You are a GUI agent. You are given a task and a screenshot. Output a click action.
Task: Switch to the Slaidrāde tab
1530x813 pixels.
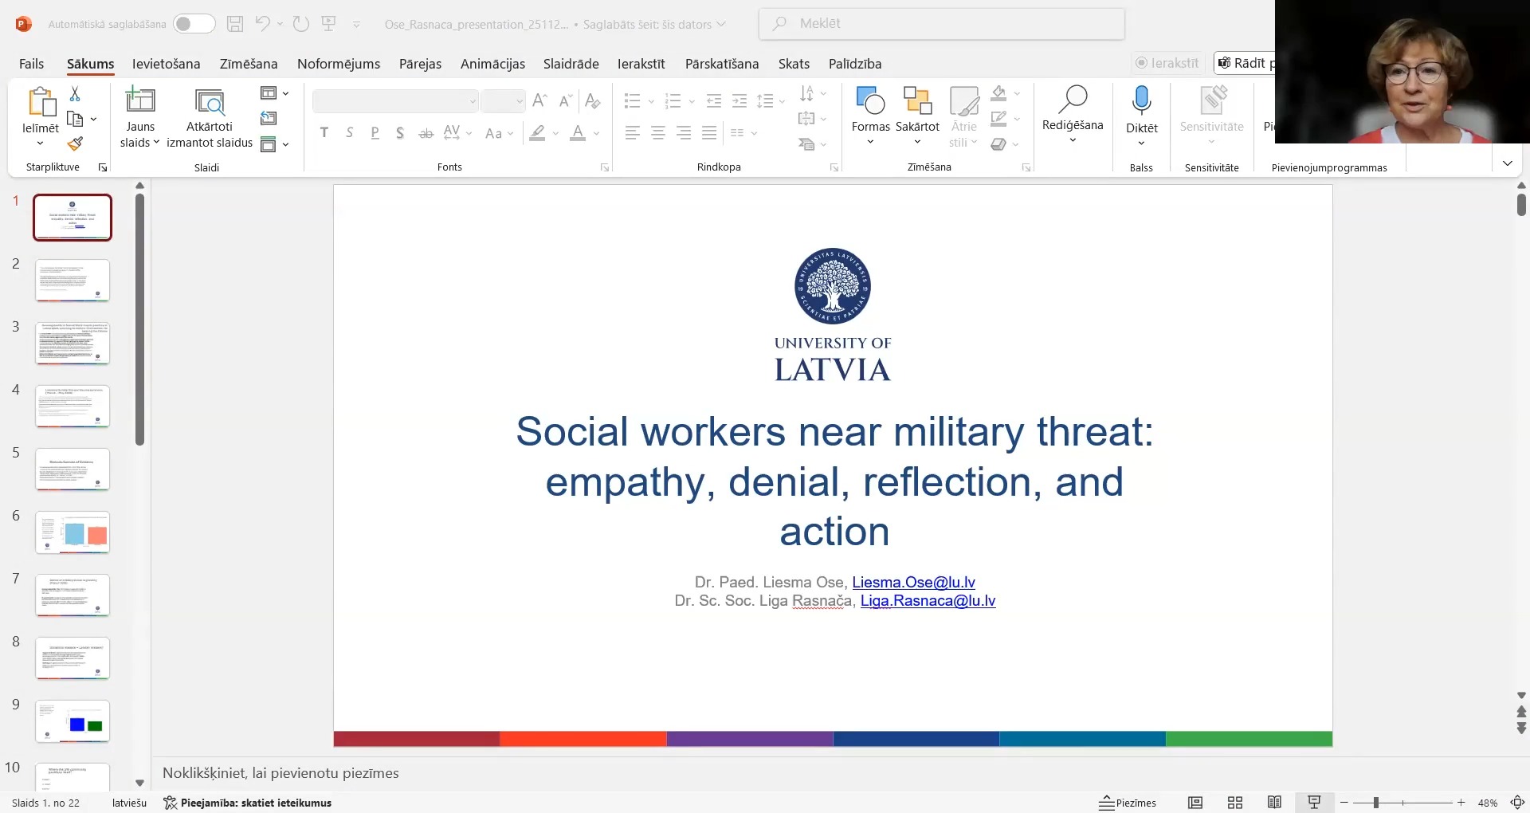(571, 64)
